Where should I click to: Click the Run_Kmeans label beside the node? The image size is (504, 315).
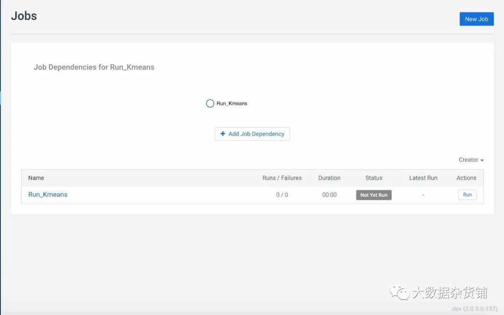pyautogui.click(x=232, y=104)
